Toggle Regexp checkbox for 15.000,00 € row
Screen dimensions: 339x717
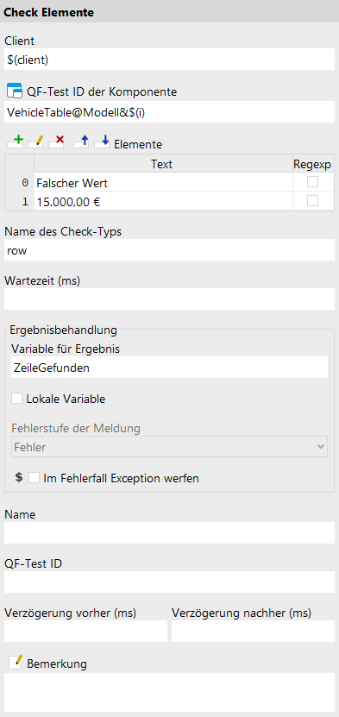coord(312,201)
